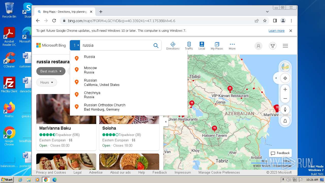Toggle the map tilt view button
Viewport: 325px width, 183px height.
point(285,121)
